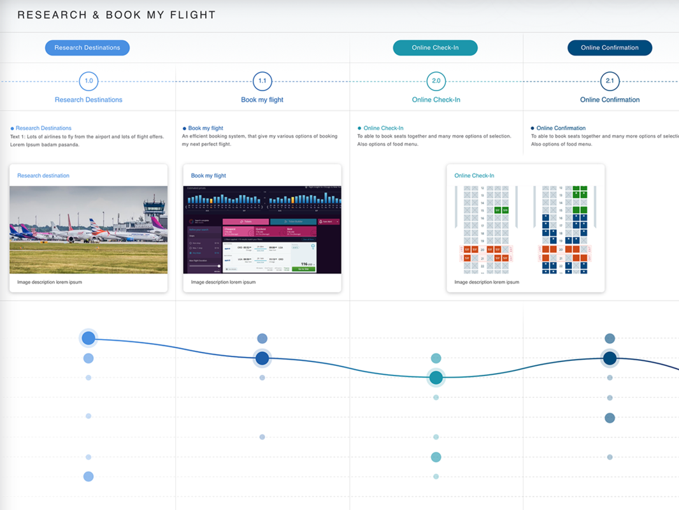Click milestone circle 1.1 for Book my flight

tap(262, 81)
